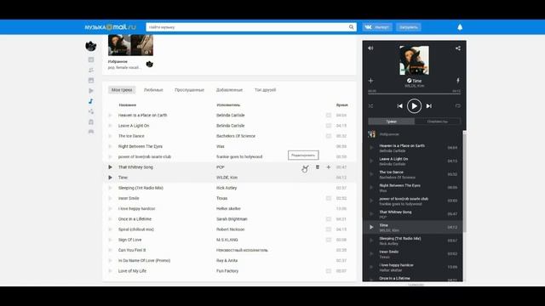Open the Избранное playlist thumbnail
This screenshot has width=545, height=306.
point(130,45)
